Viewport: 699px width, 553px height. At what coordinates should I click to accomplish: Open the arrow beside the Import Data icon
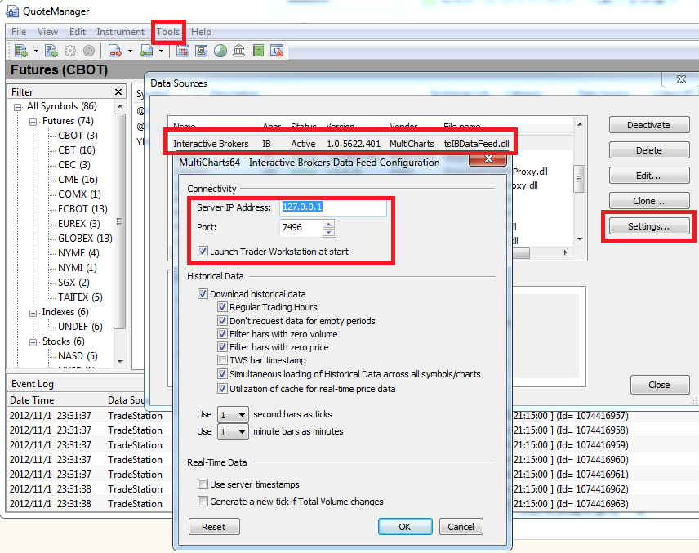pos(162,51)
